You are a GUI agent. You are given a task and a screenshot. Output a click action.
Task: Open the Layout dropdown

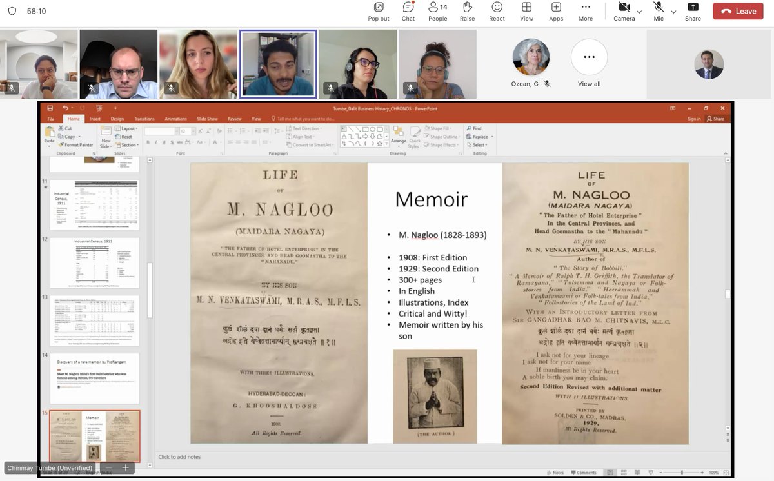pos(126,128)
